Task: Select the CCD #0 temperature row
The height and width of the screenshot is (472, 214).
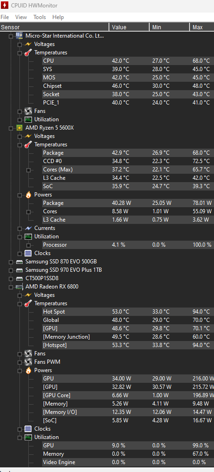Action: coord(128,161)
